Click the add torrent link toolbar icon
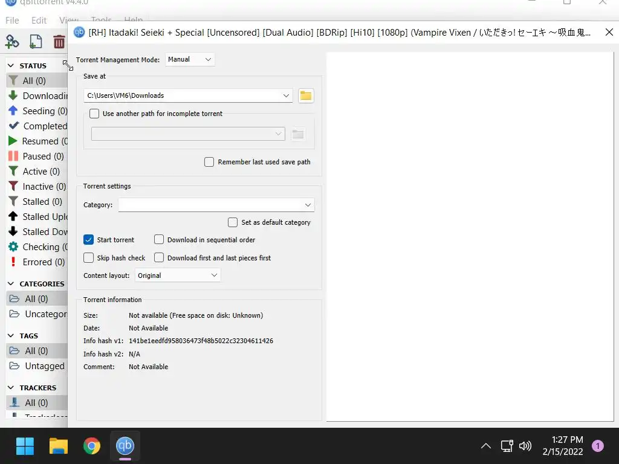The height and width of the screenshot is (464, 619). click(12, 42)
